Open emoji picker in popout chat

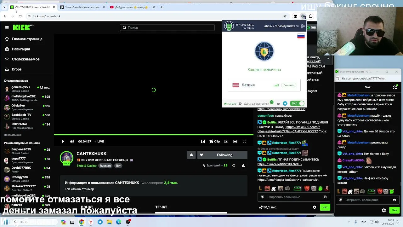click(394, 200)
